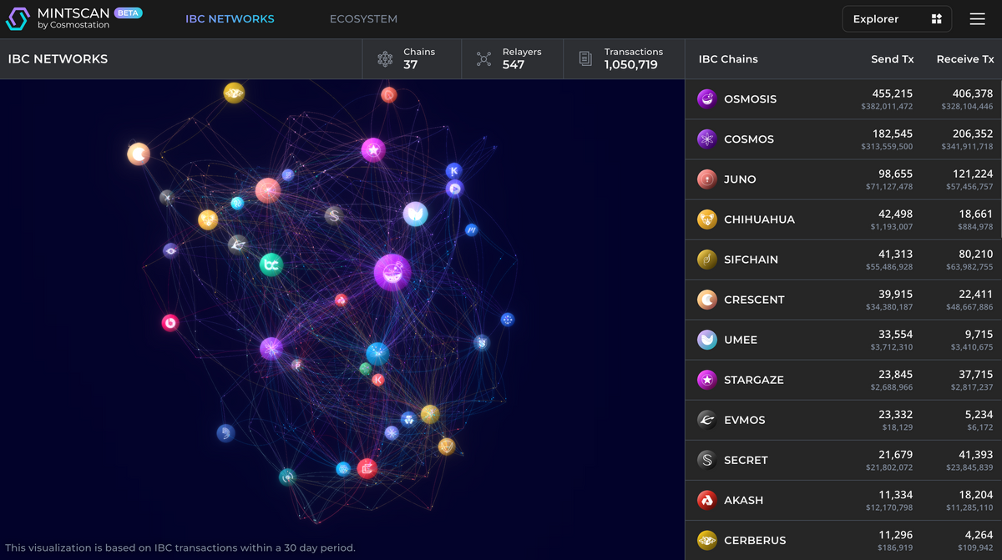This screenshot has height=560, width=1002.
Task: Click the Mintscan logo icon
Action: [18, 18]
